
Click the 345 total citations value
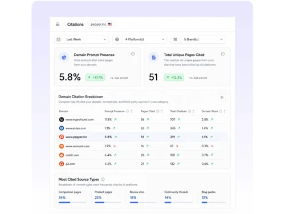click(173, 128)
